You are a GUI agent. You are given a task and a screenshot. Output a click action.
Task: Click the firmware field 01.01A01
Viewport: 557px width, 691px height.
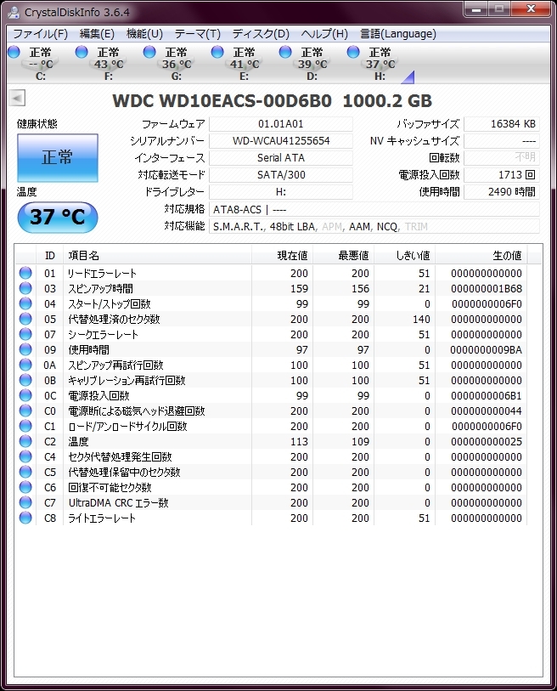(281, 124)
